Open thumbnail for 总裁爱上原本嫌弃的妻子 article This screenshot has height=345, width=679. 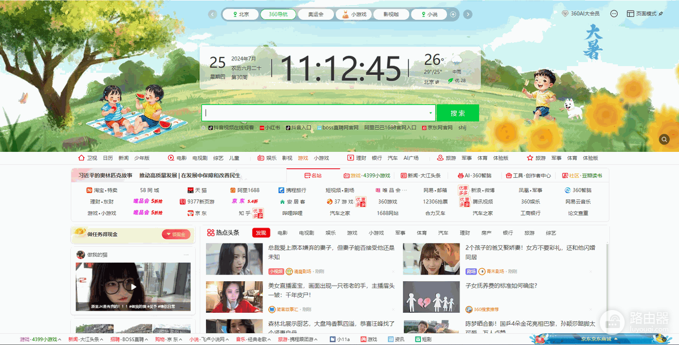click(234, 259)
